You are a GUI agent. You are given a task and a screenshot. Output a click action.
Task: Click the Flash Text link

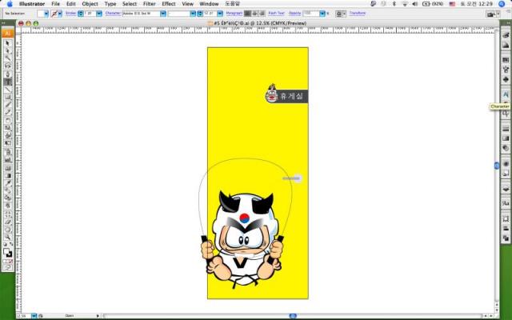(x=276, y=14)
